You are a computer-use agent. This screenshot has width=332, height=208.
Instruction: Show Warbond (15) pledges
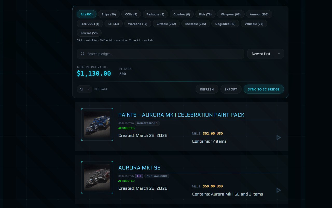pos(137,24)
